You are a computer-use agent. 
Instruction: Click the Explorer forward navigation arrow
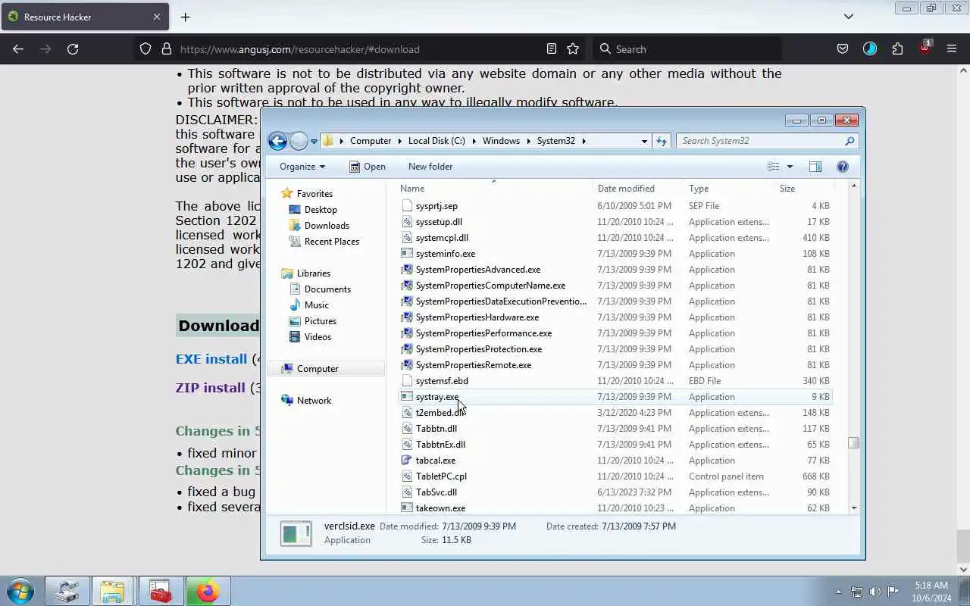tap(299, 141)
